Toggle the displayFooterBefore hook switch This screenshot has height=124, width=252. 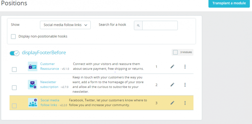(x=14, y=53)
